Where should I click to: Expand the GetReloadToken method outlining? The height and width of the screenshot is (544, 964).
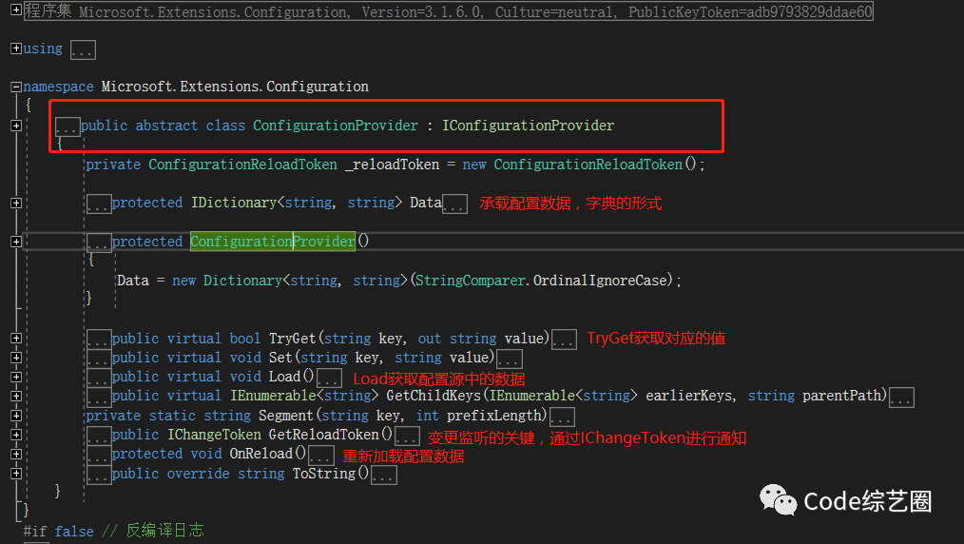point(16,435)
